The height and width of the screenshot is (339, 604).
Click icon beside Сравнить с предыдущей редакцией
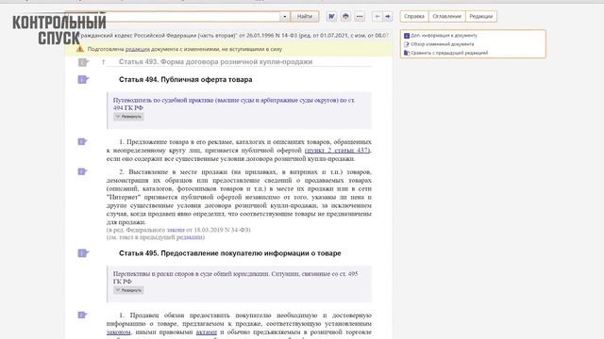407,53
